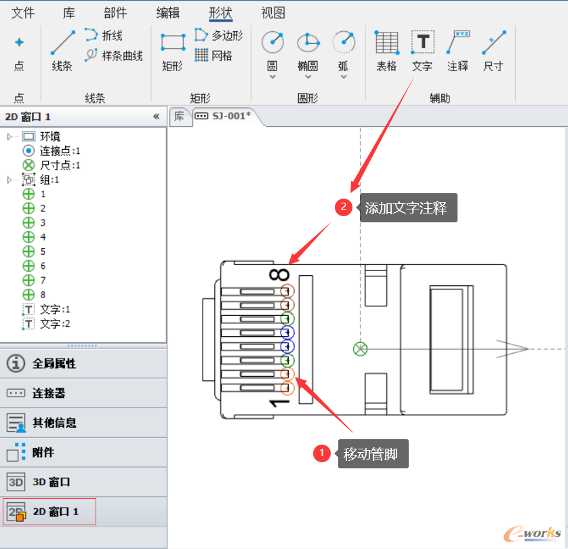Click the bottom orange pin circle

287,388
